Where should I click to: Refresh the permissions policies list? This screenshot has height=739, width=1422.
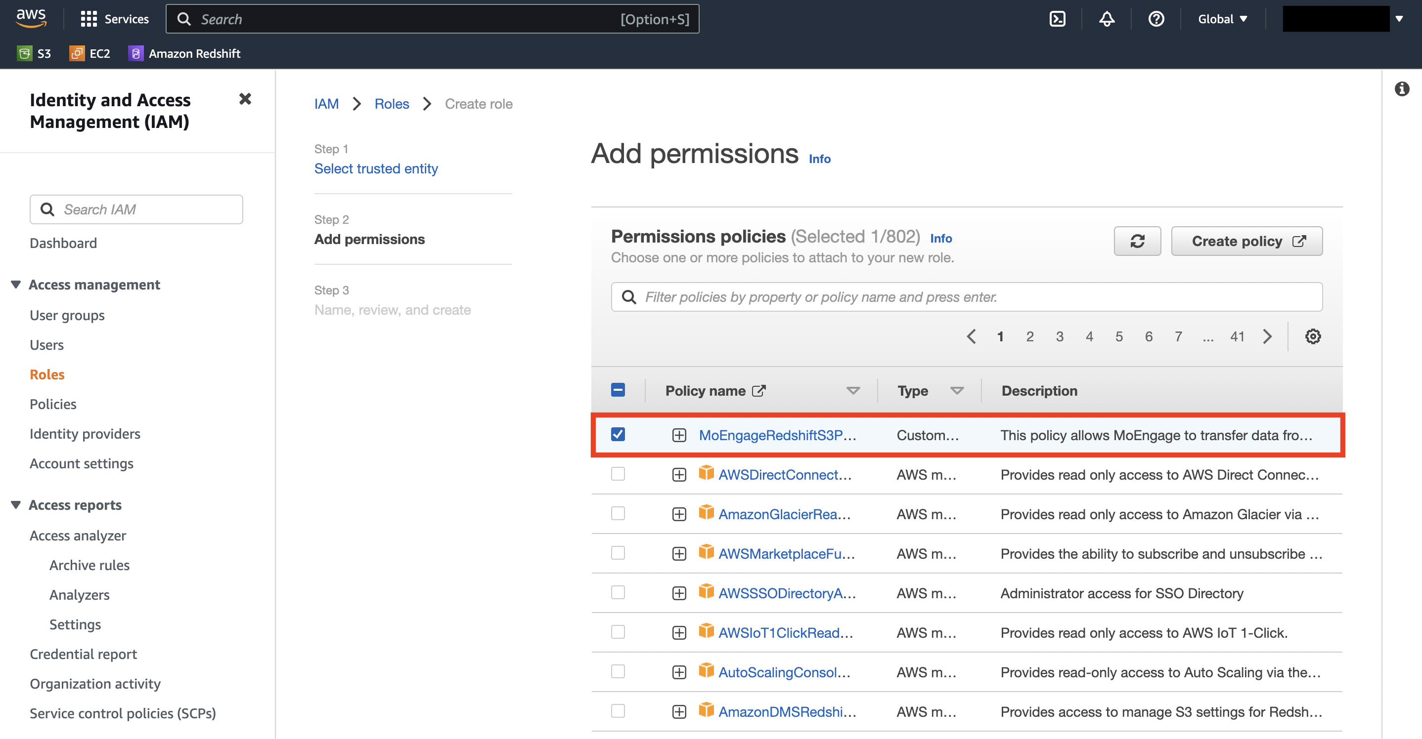[x=1138, y=241]
